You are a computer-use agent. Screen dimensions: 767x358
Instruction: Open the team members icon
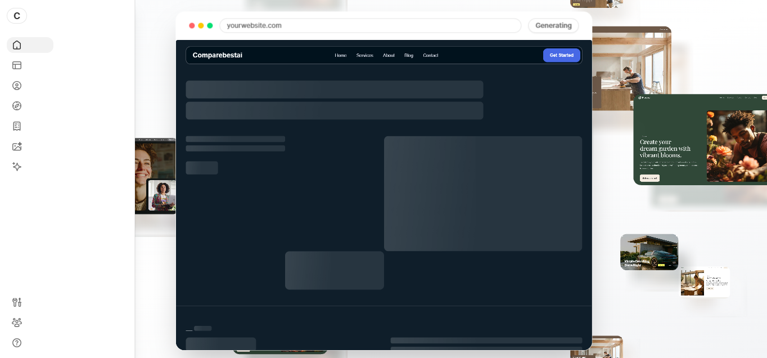coord(17,323)
